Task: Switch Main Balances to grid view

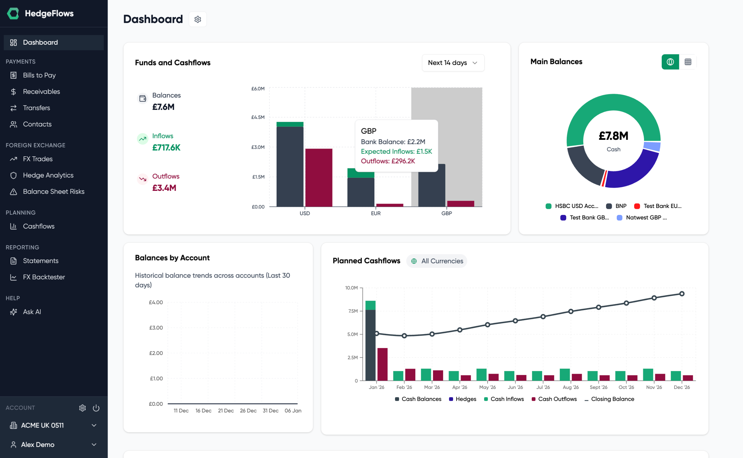Action: (x=688, y=62)
